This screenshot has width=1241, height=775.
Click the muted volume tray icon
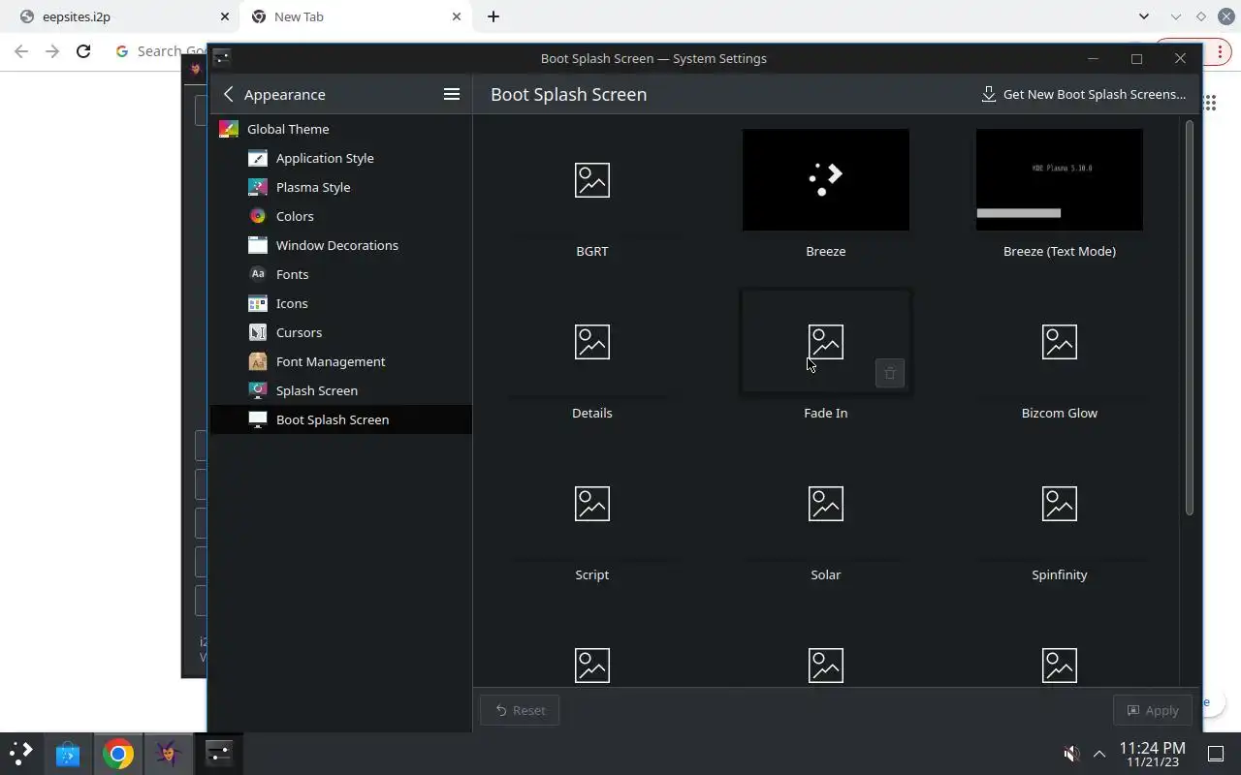tap(1071, 754)
